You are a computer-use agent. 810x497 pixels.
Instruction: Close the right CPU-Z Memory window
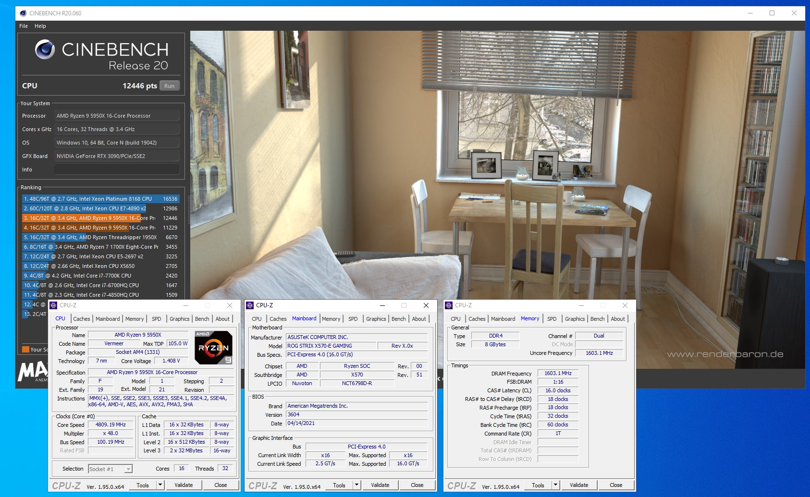click(x=625, y=305)
